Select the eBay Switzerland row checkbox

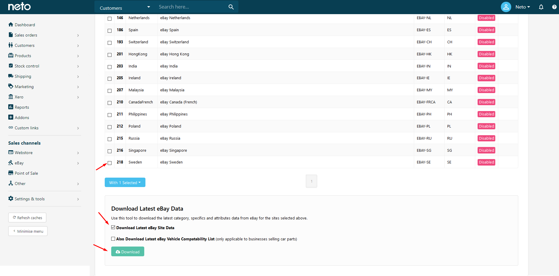[x=109, y=43]
